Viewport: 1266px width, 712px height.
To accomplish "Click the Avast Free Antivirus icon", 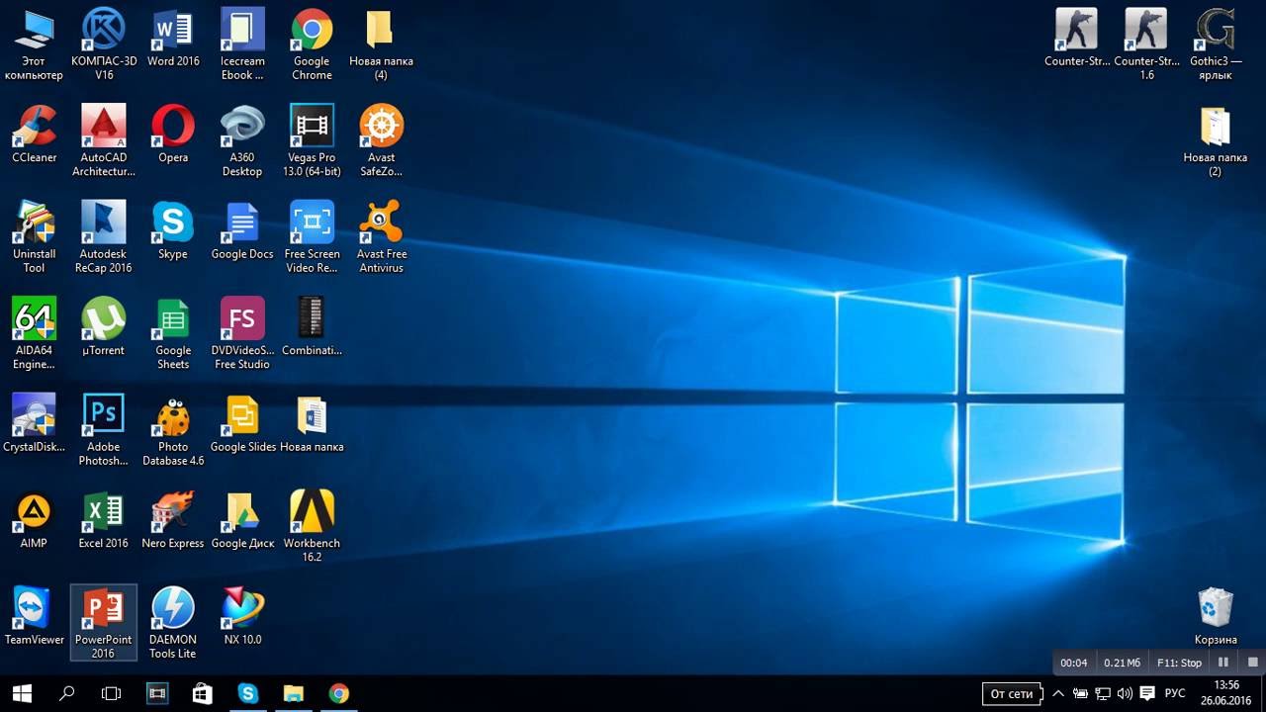I will (x=381, y=237).
